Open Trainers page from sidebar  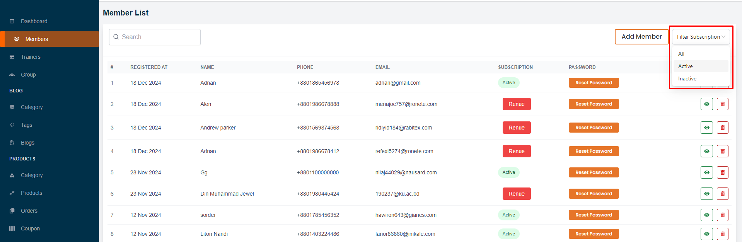(x=31, y=57)
